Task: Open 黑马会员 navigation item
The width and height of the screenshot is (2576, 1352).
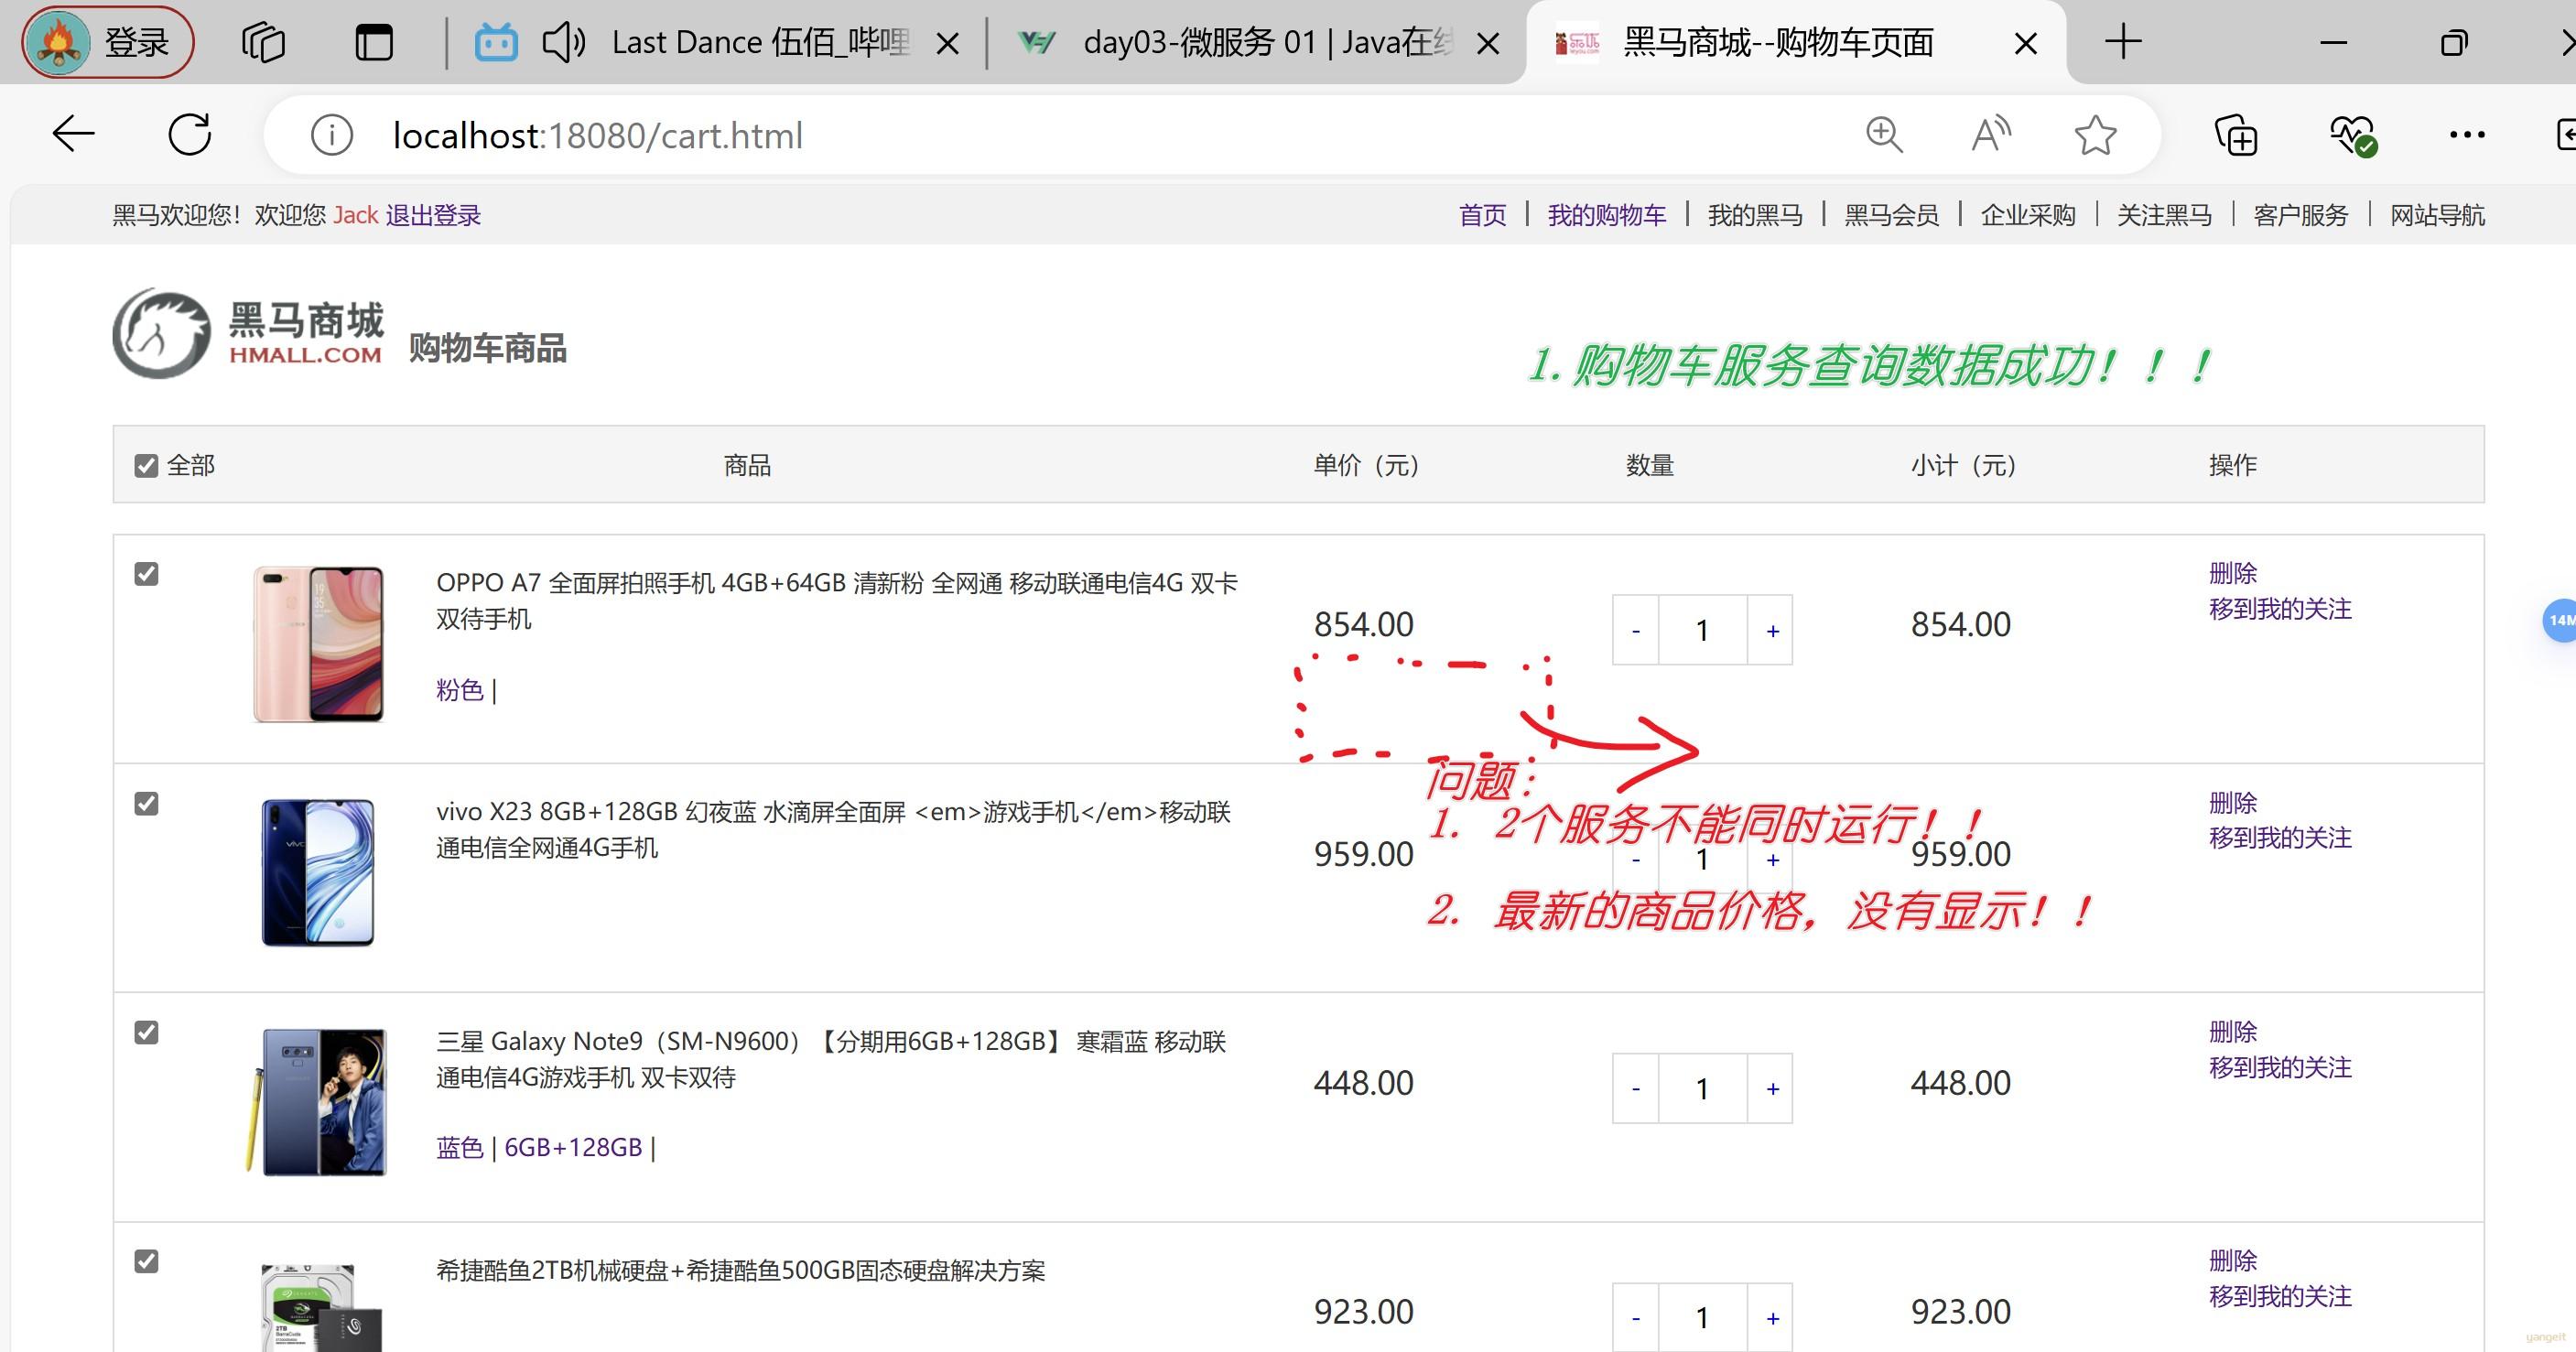Action: click(x=1891, y=215)
